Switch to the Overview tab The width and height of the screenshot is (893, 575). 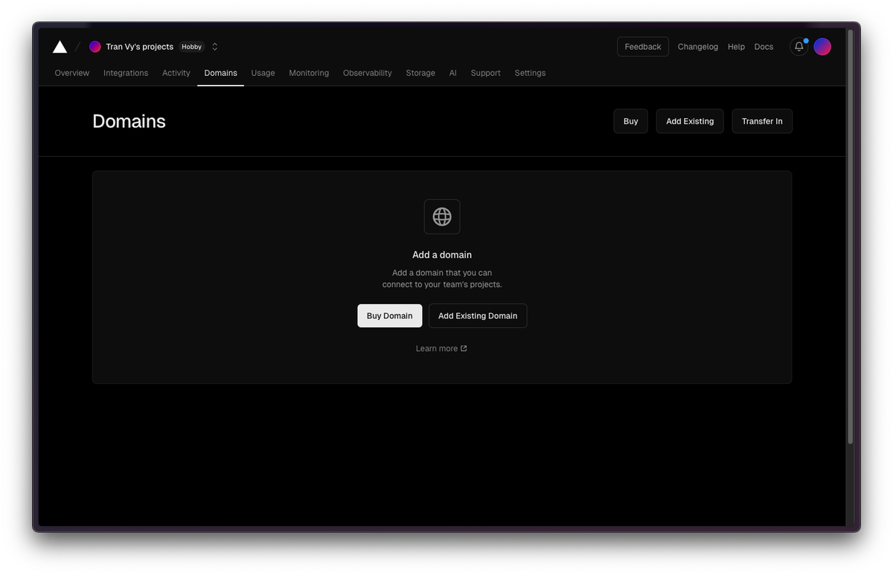pos(71,72)
